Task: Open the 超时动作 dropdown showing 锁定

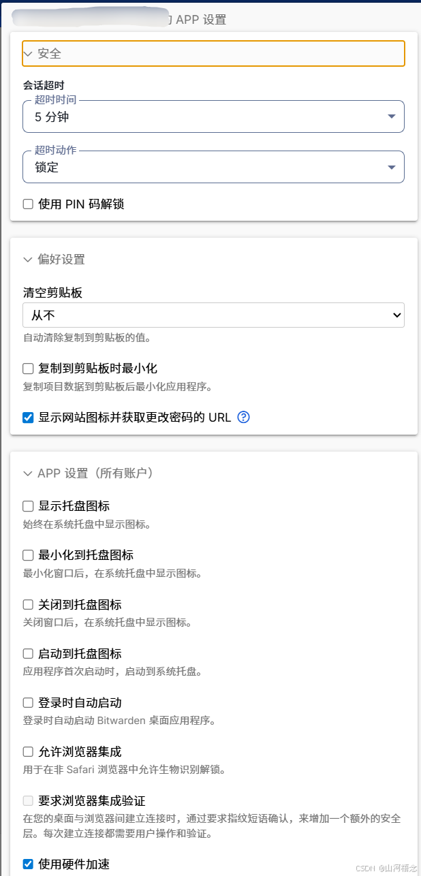Action: point(213,167)
